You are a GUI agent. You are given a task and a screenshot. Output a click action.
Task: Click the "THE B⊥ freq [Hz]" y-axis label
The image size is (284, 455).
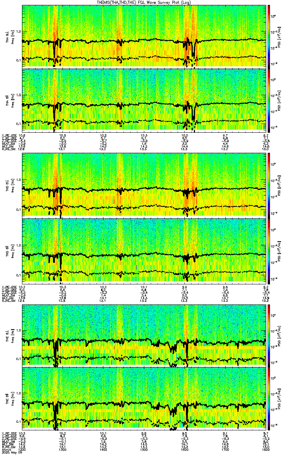pyautogui.click(x=11, y=336)
